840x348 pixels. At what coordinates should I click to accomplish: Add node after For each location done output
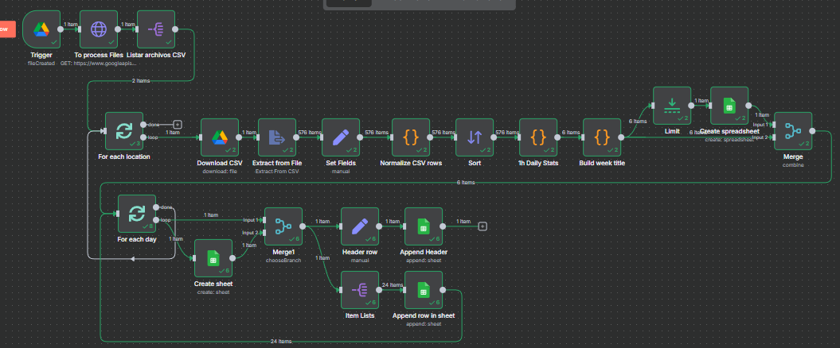178,125
